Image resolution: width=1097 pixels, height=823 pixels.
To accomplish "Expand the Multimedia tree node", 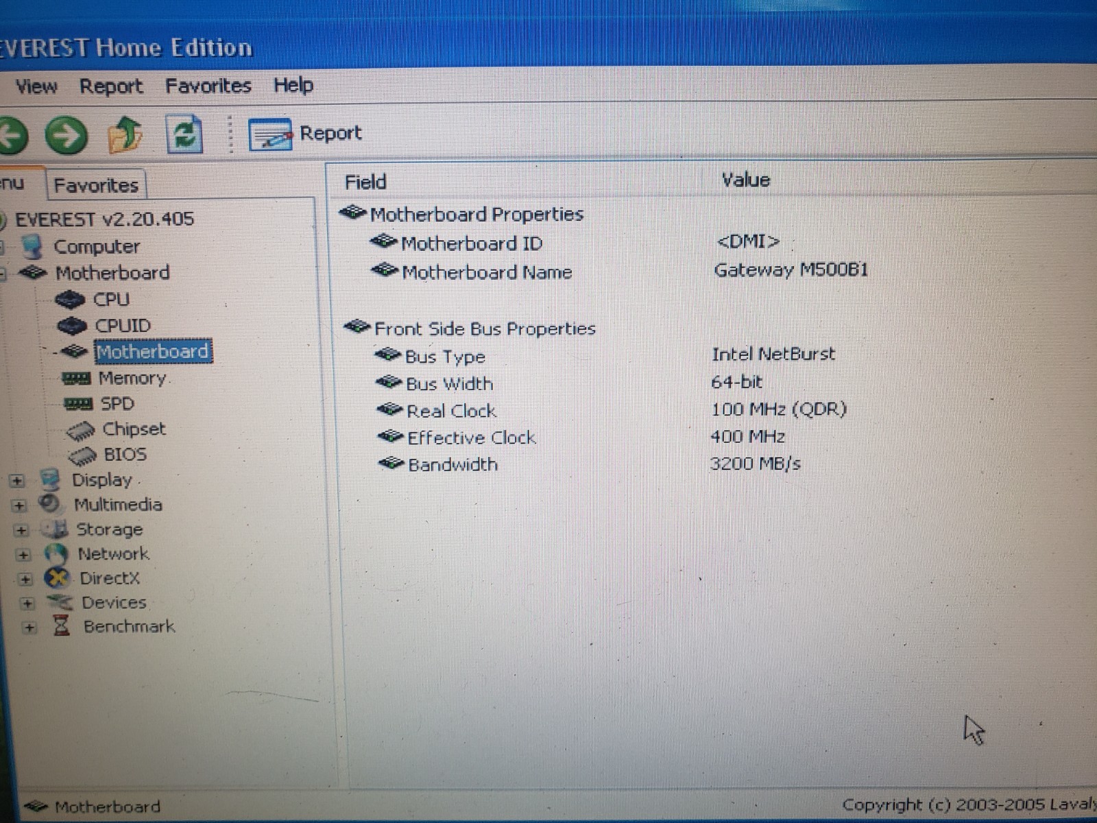I will pyautogui.click(x=19, y=505).
